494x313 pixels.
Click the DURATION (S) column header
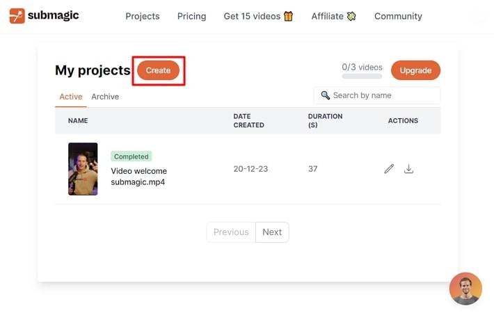(x=325, y=120)
